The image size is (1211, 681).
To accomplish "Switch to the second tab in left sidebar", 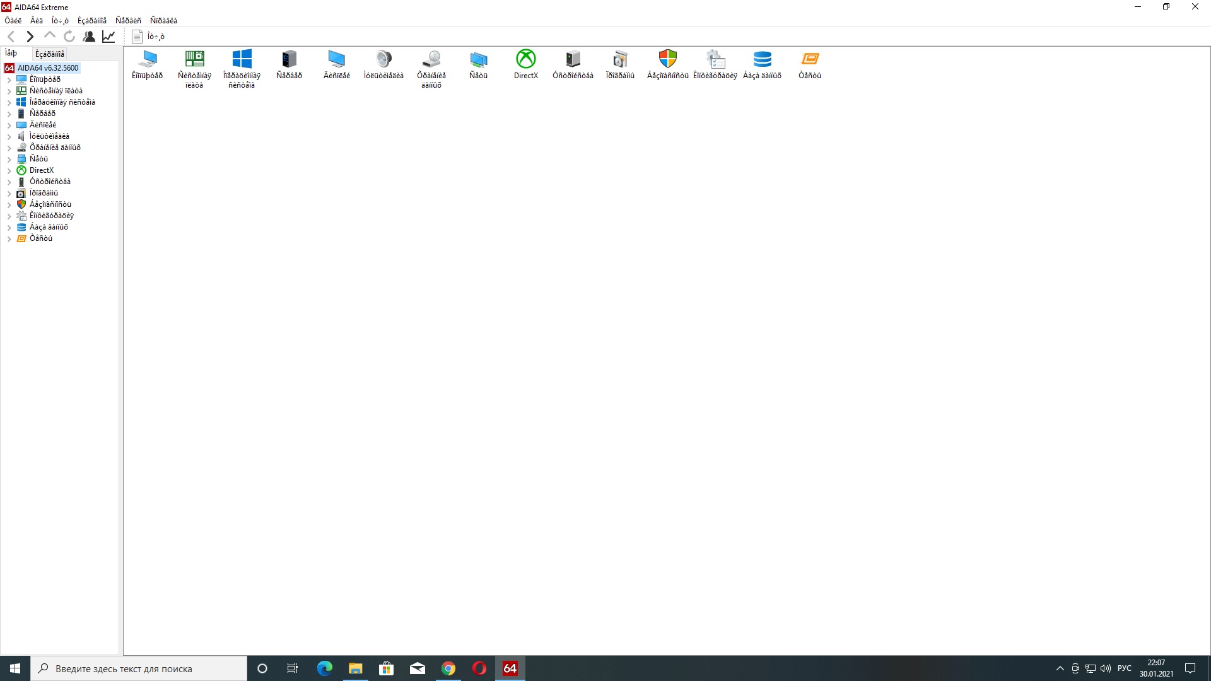I will [x=50, y=54].
